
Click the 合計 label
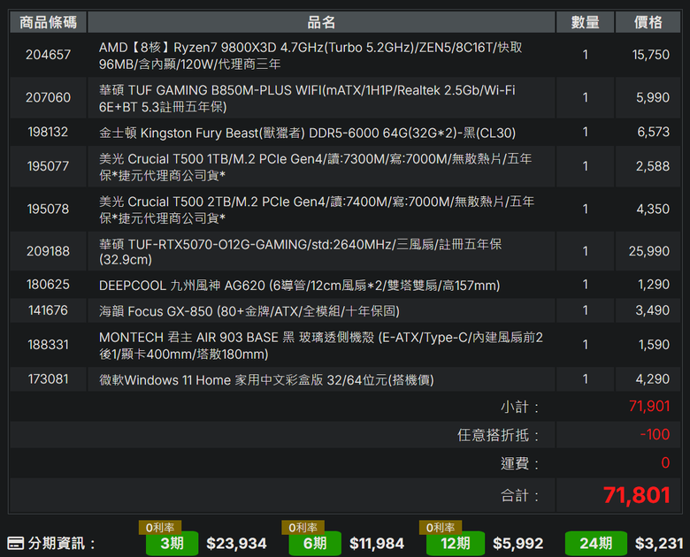(x=519, y=496)
